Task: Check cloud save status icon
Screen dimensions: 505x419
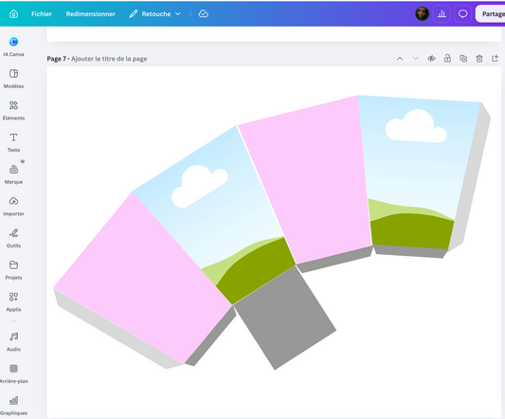Action: 203,13
